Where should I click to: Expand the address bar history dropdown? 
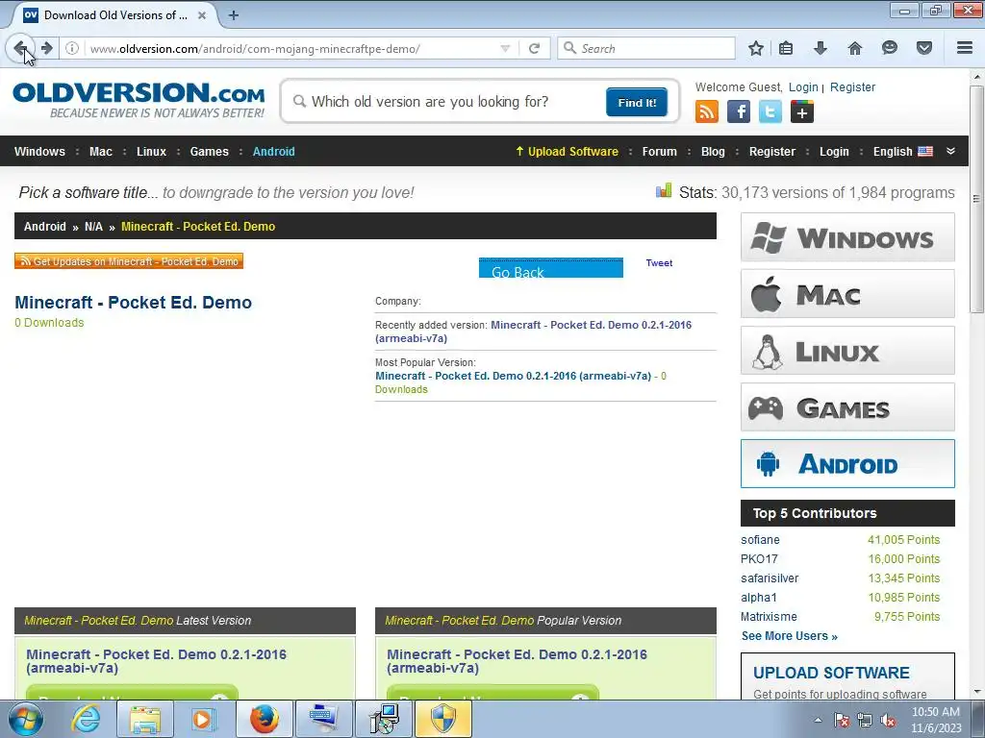[x=505, y=48]
